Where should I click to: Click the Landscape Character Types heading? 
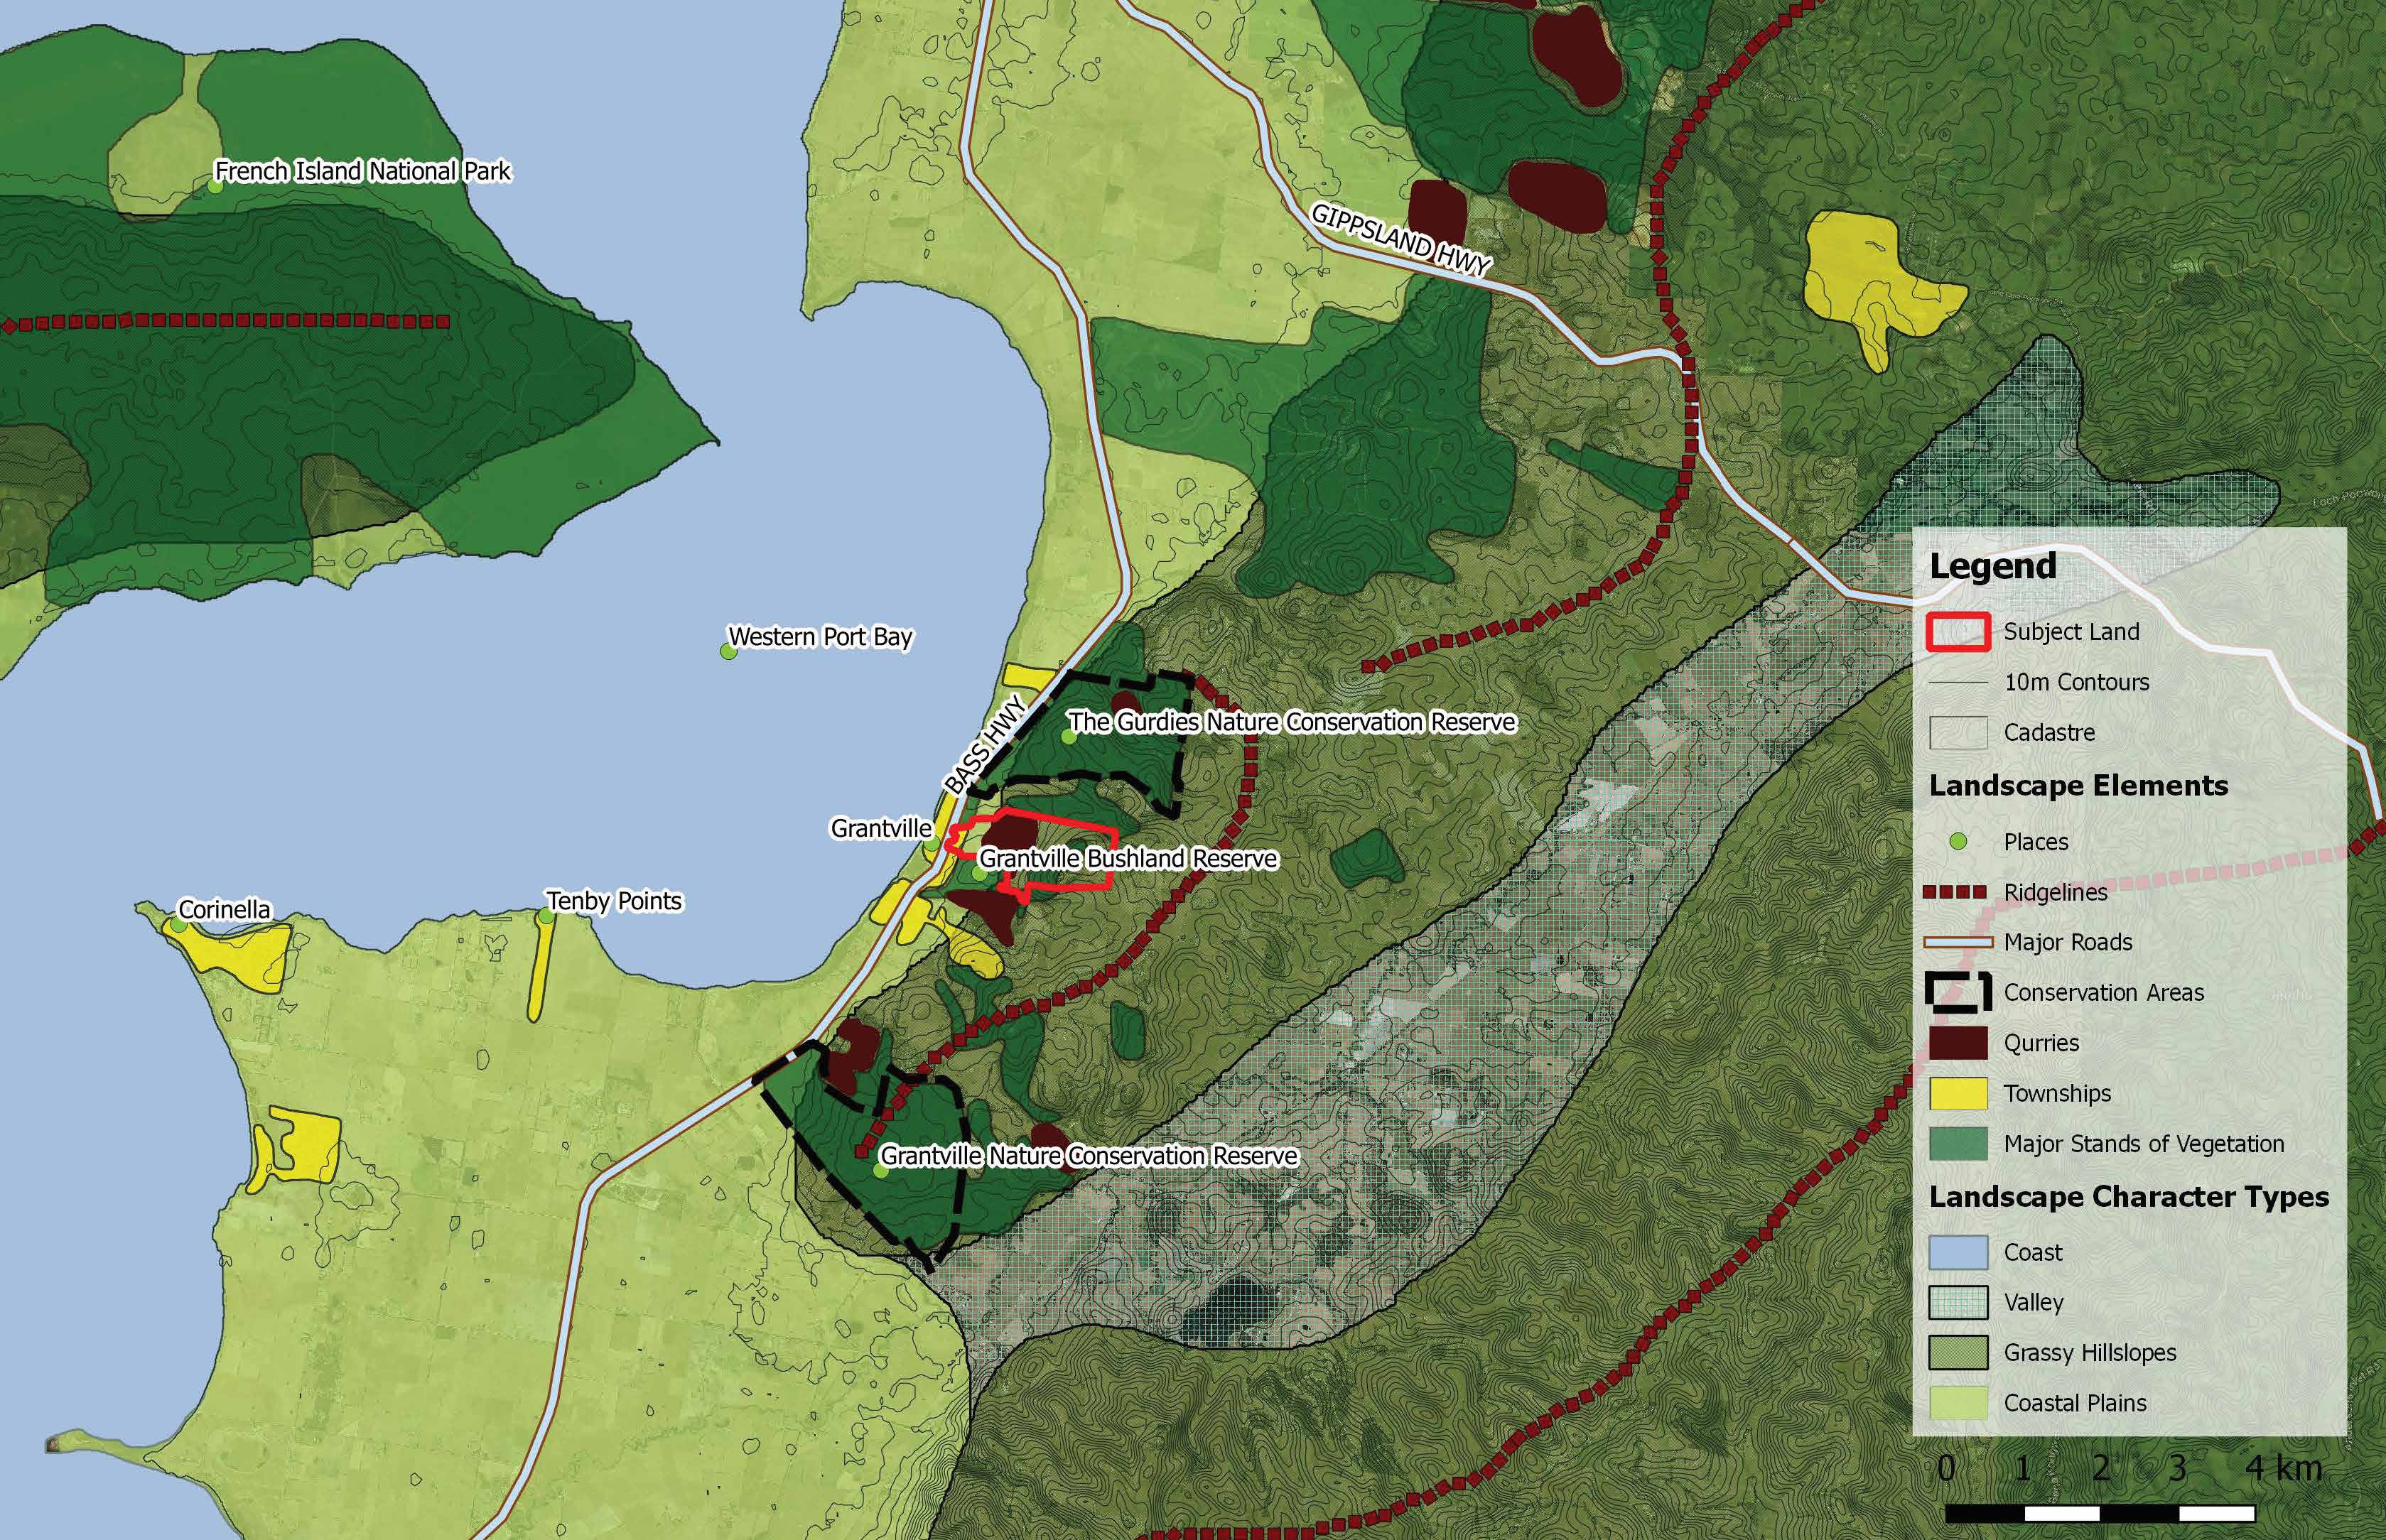tap(2129, 1197)
